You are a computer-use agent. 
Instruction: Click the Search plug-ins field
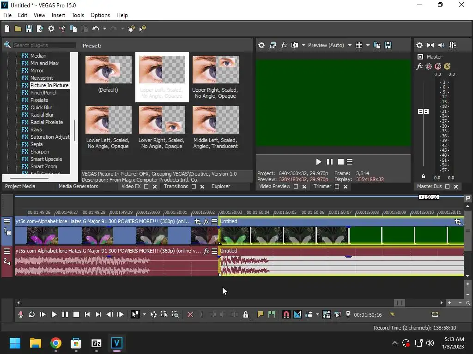pos(44,45)
